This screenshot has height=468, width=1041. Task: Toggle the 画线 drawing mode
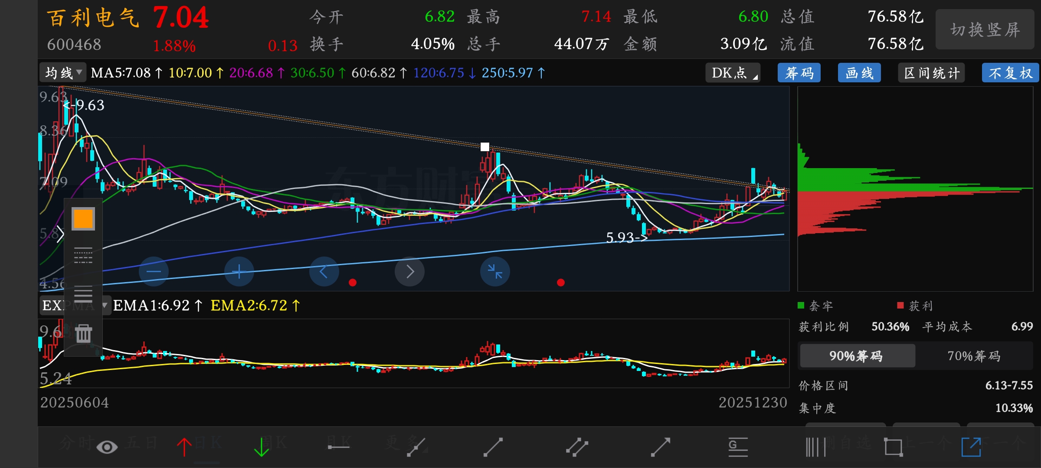[x=859, y=73]
